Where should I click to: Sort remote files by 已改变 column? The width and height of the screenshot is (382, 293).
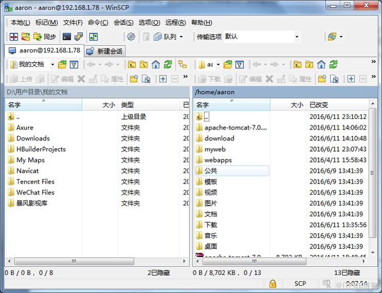pyautogui.click(x=337, y=105)
